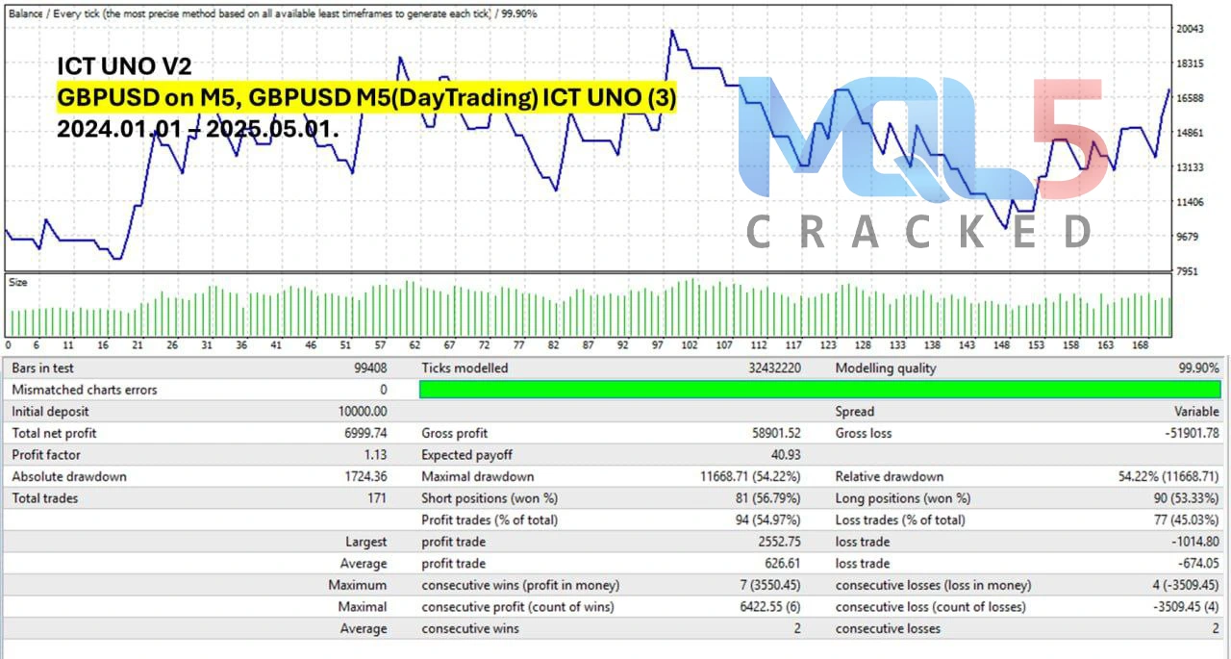This screenshot has width=1231, height=659.
Task: Click the "Maximum" row label
Action: (358, 585)
